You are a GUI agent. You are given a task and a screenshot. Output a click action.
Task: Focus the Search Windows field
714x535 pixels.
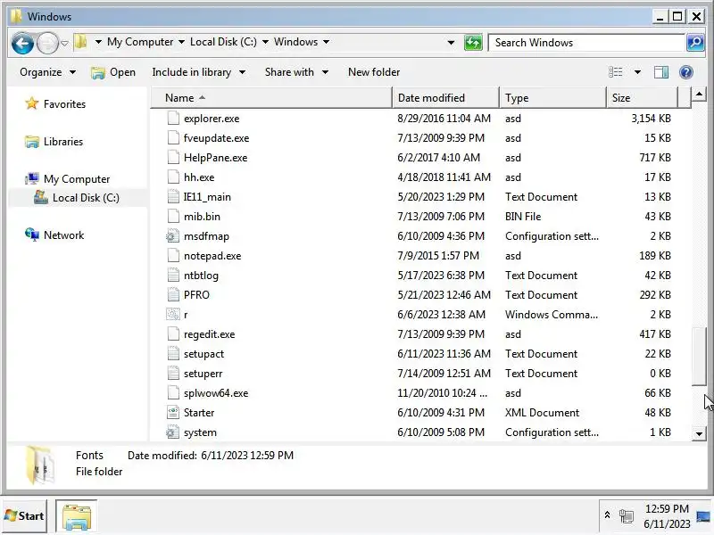pyautogui.click(x=587, y=43)
